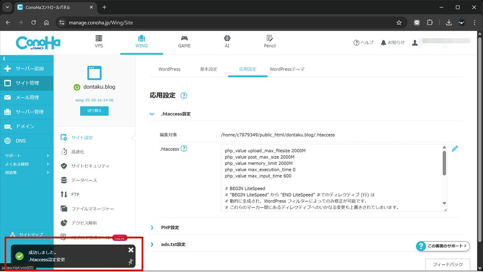This screenshot has width=483, height=272.
Task: Switch to the WordPressテーマ tab
Action: tap(287, 69)
